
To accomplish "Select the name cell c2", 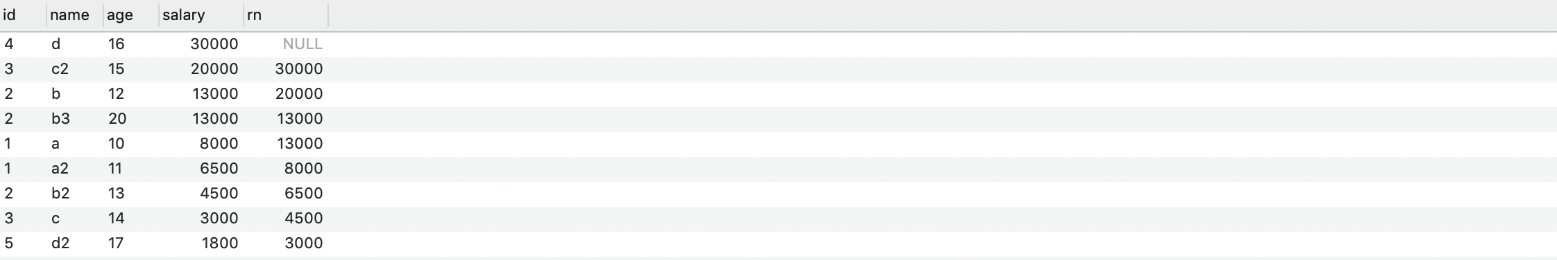I will click(75, 69).
